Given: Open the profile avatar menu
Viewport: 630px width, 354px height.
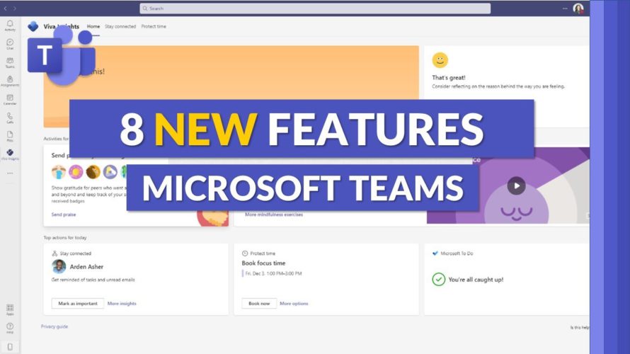Looking at the screenshot, I should coord(578,8).
